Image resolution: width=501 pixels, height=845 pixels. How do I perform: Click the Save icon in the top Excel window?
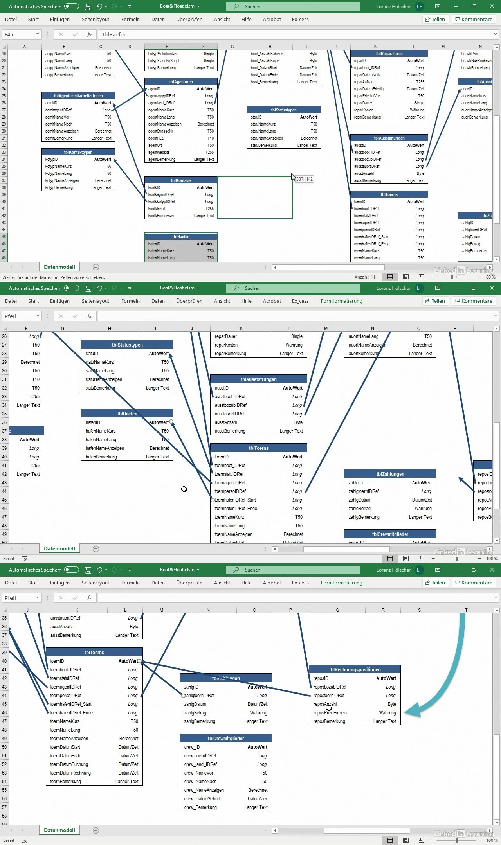[x=88, y=7]
